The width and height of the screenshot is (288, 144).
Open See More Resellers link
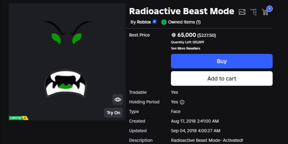tap(185, 48)
